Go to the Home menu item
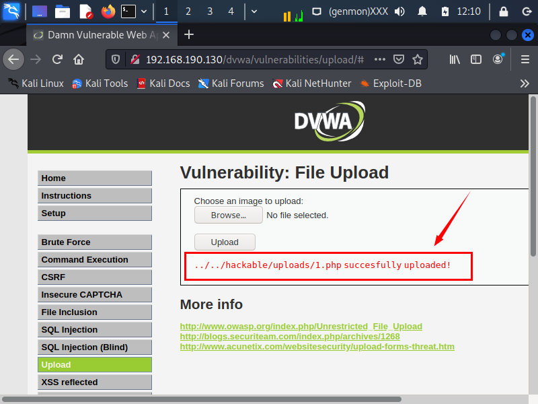Viewport: 538px width, 404px height. [95, 178]
